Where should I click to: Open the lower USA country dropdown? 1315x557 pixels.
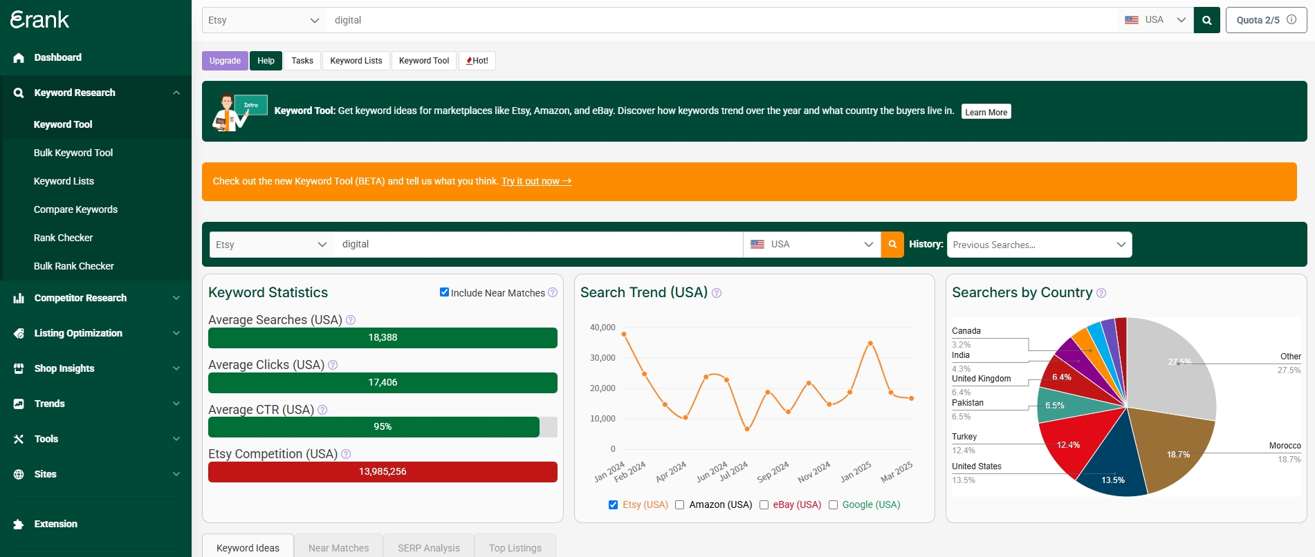point(812,245)
